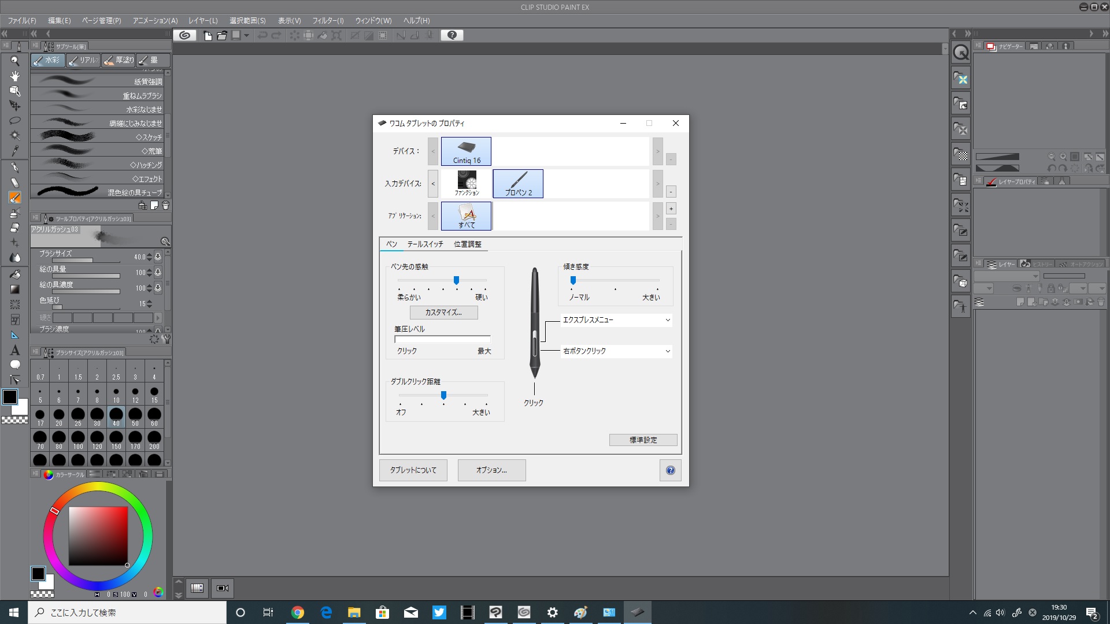
Task: Click the カスタマイズ button
Action: [x=443, y=313]
